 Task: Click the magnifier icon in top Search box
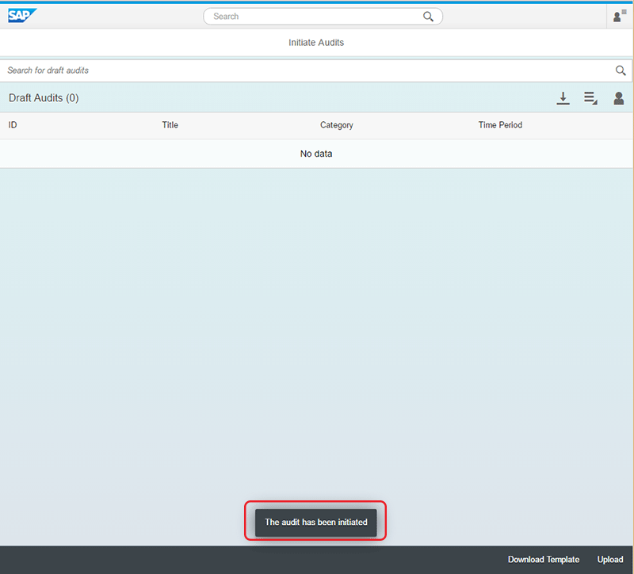click(428, 17)
